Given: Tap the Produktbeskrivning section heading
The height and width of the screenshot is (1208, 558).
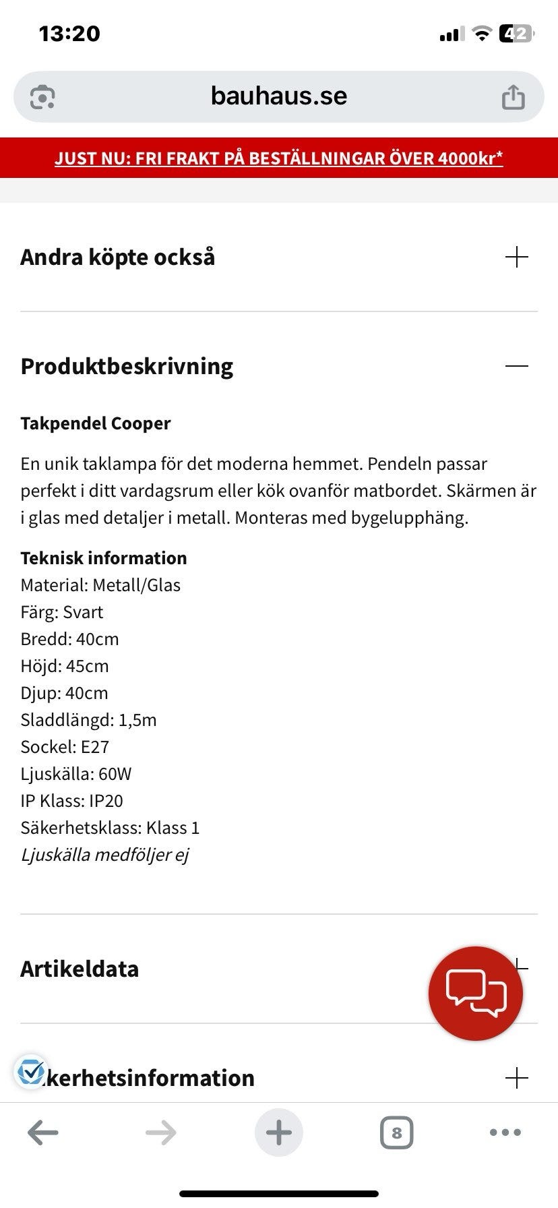Looking at the screenshot, I should click(x=127, y=366).
